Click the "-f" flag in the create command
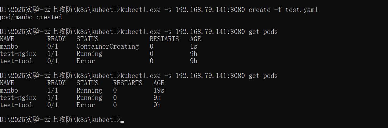 click(x=278, y=10)
